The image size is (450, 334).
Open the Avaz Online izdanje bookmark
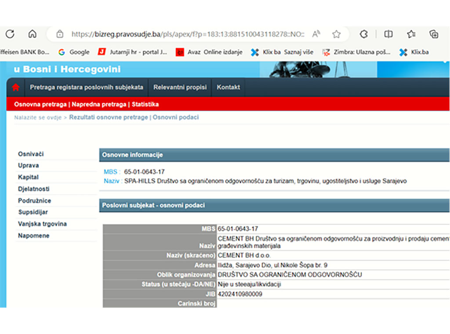[209, 52]
